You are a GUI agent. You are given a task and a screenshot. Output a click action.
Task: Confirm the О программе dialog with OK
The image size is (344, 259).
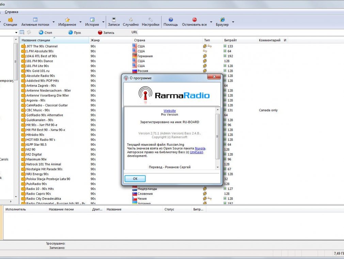pos(135,179)
